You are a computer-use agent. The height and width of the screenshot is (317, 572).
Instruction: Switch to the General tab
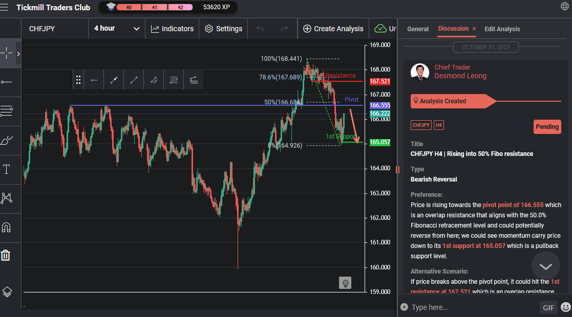pos(418,29)
